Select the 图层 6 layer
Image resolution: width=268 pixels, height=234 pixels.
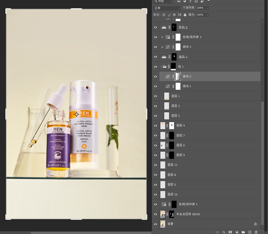210,145
